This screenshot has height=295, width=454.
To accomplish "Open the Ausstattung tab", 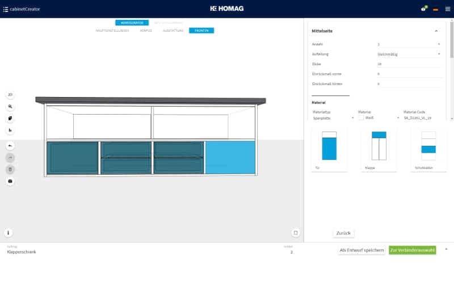I will (x=173, y=31).
